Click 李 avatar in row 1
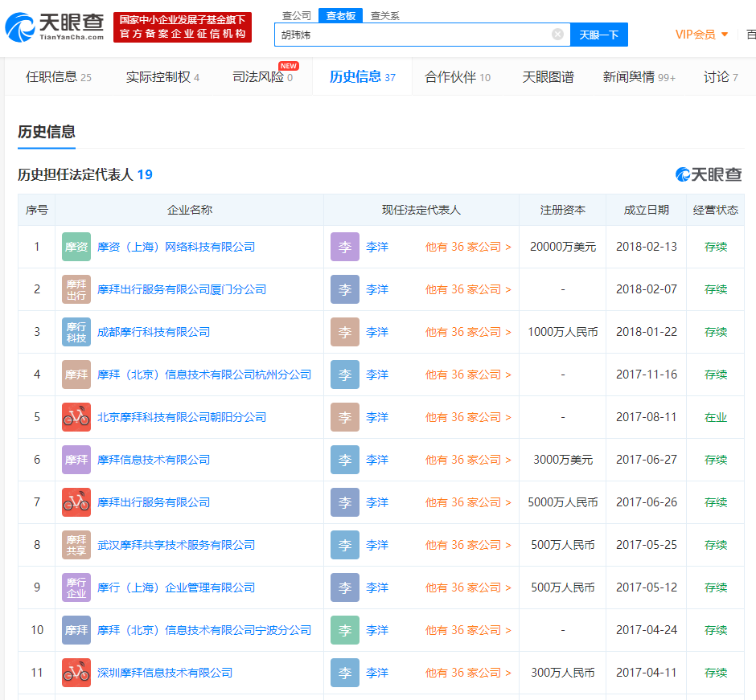Image resolution: width=756 pixels, height=700 pixels. point(345,247)
